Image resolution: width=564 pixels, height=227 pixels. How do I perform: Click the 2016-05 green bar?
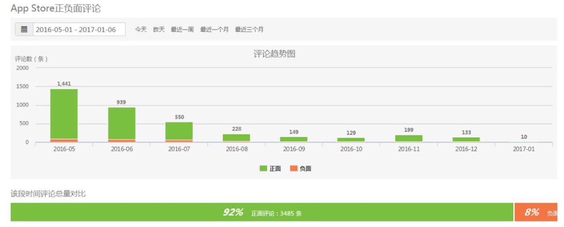[64, 114]
